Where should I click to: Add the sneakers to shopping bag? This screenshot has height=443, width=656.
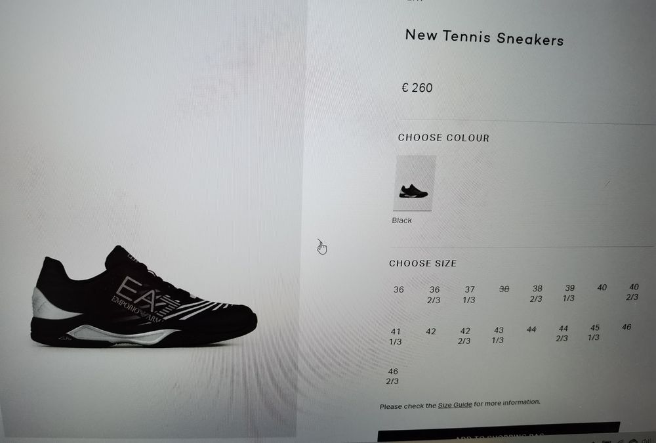(499, 432)
